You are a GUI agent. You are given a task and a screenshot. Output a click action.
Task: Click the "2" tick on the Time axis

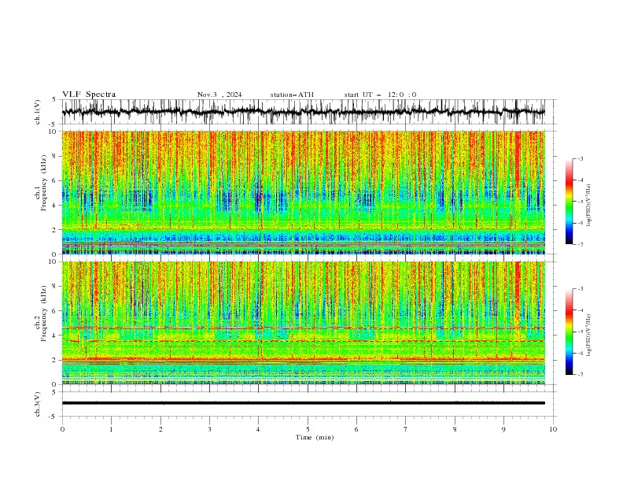tap(160, 429)
